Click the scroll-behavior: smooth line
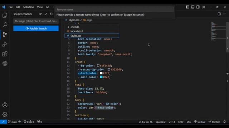Image resolution: width=229 pixels, height=128 pixels. pyautogui.click(x=96, y=50)
